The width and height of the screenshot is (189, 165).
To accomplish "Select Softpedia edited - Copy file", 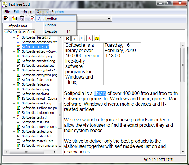I will (39, 51).
